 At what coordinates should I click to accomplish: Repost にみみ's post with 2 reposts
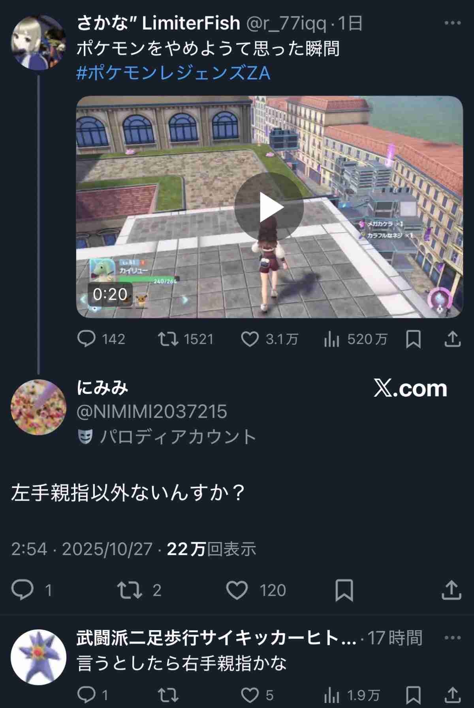(139, 590)
